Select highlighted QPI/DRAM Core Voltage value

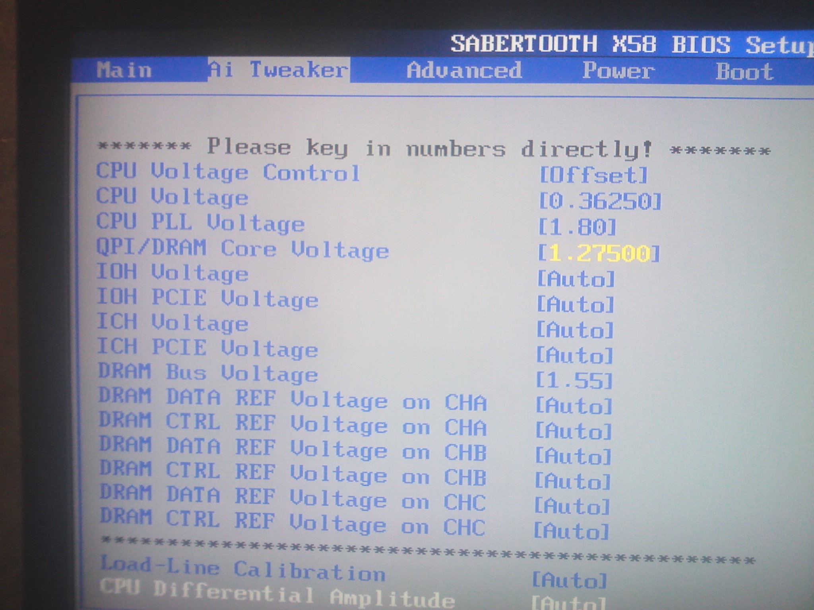[599, 253]
